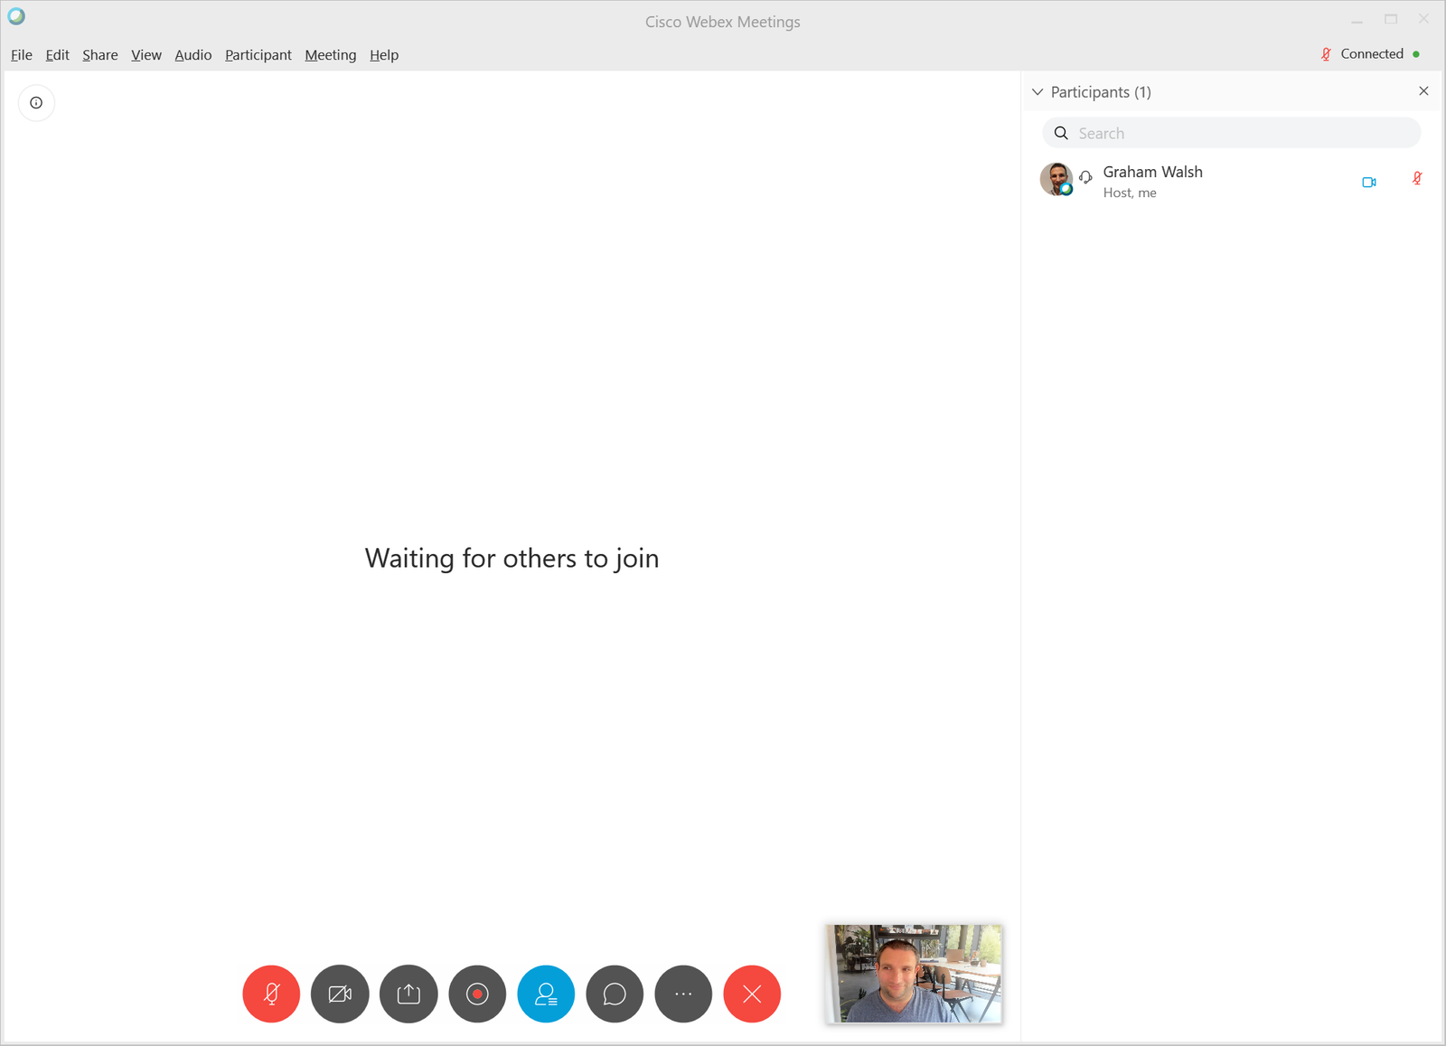The width and height of the screenshot is (1446, 1046).
Task: Start the video camera
Action: 340,994
